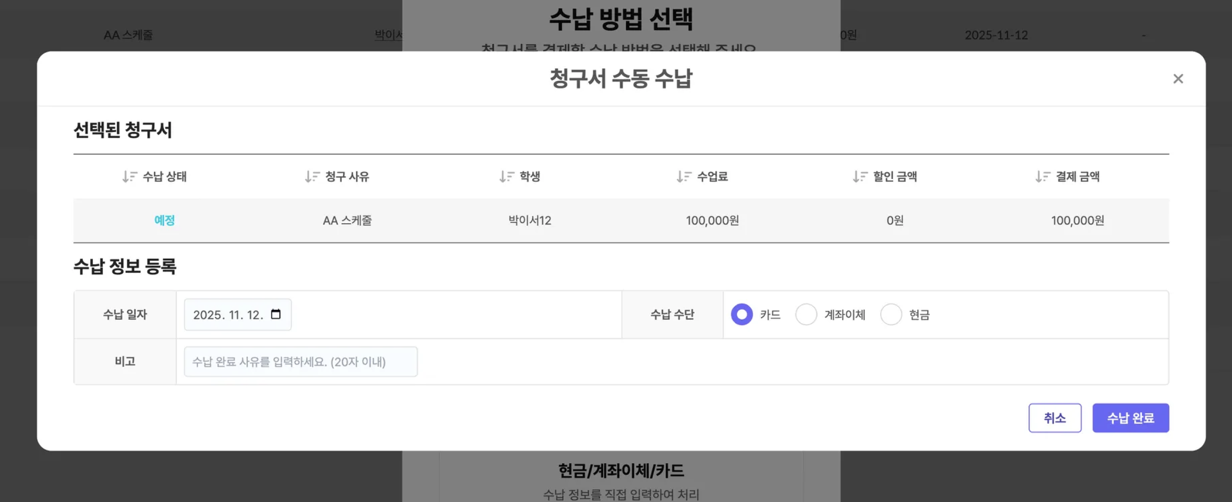Click the 수업료 column header label
1232x502 pixels.
click(x=712, y=176)
